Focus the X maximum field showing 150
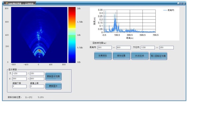 click(x=37, y=74)
